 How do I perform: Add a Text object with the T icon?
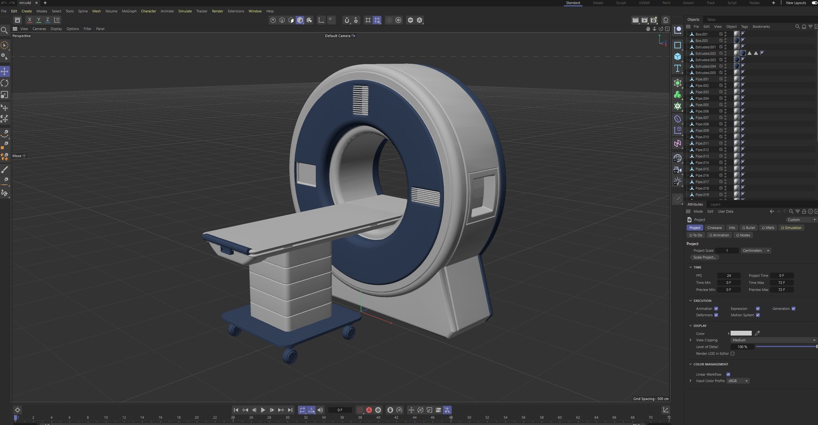(677, 68)
